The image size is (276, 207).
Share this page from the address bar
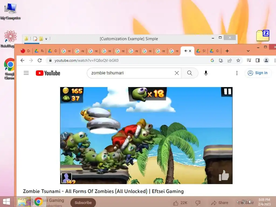[x=230, y=60]
